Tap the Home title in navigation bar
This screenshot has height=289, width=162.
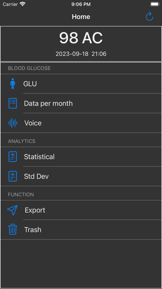point(81,17)
